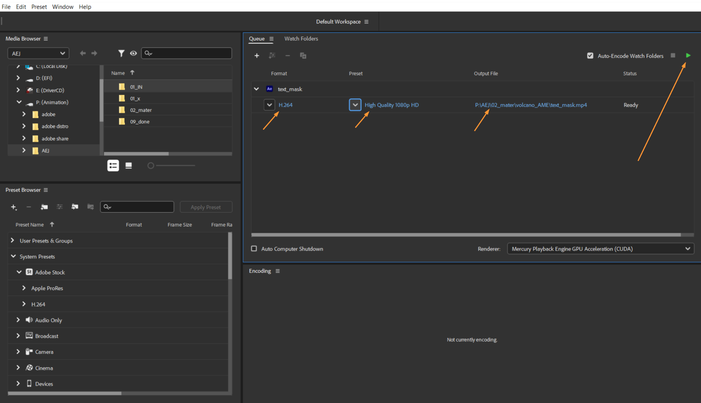The image size is (701, 403).
Task: Enable Auto Computer Shutdown checkbox
Action: click(x=254, y=249)
